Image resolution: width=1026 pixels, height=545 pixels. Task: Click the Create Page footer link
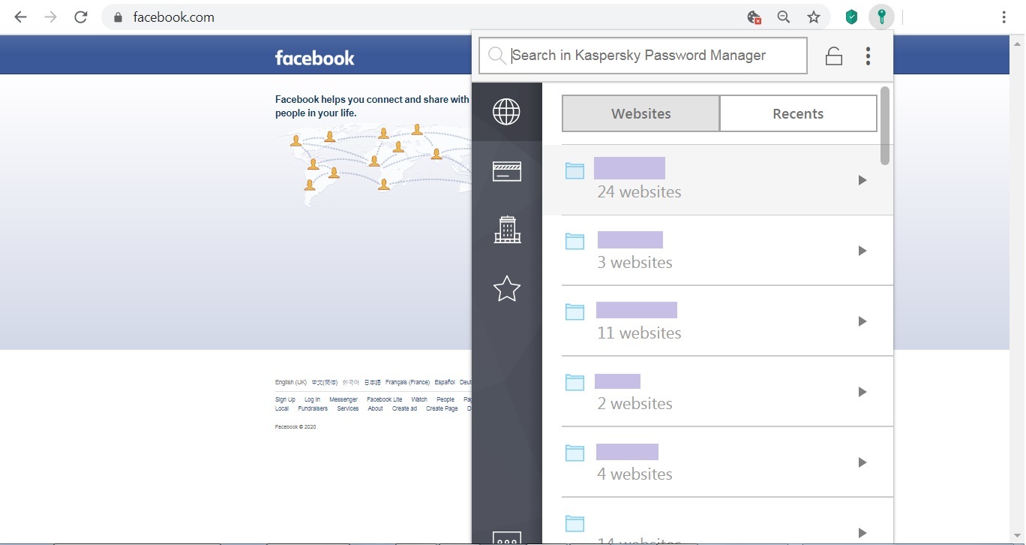[442, 408]
